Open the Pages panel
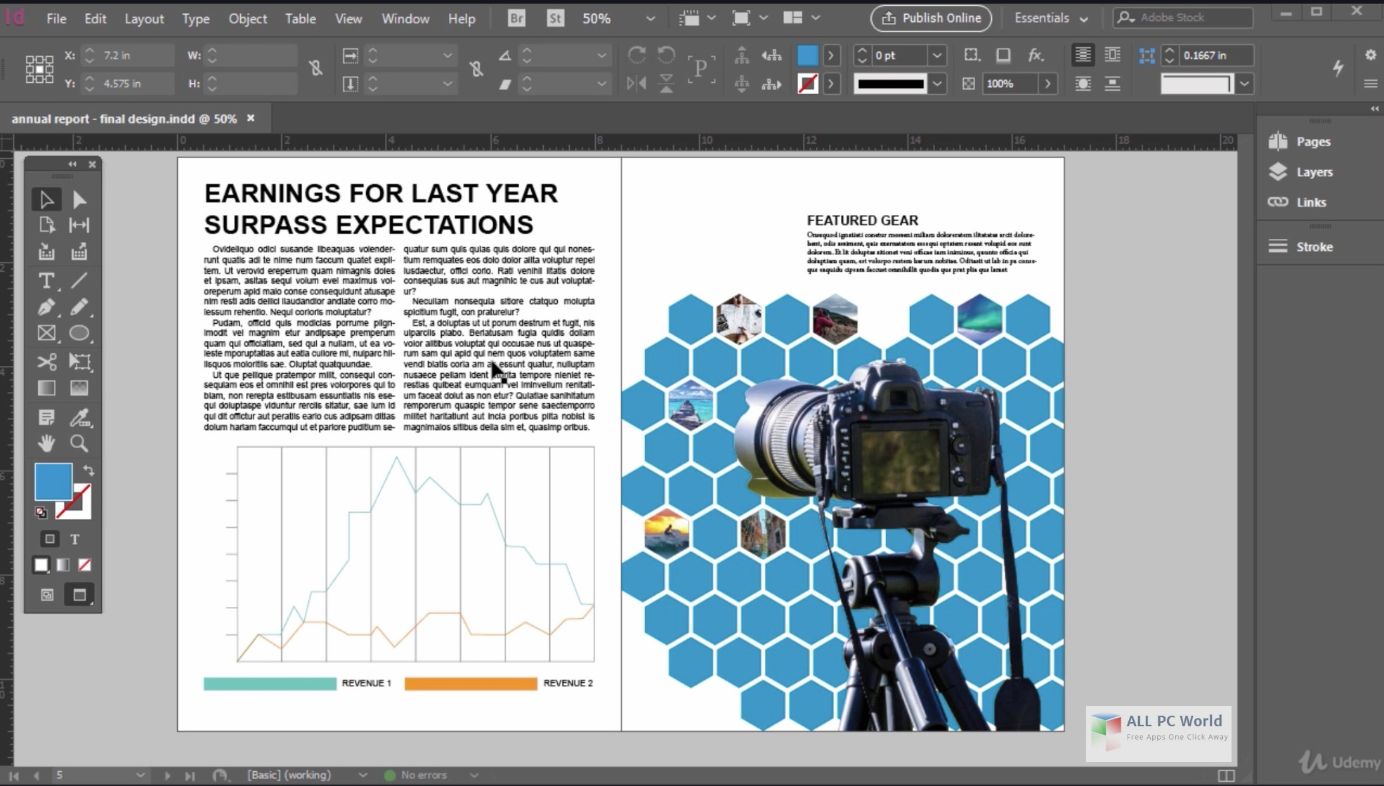1384x786 pixels. pyautogui.click(x=1314, y=140)
